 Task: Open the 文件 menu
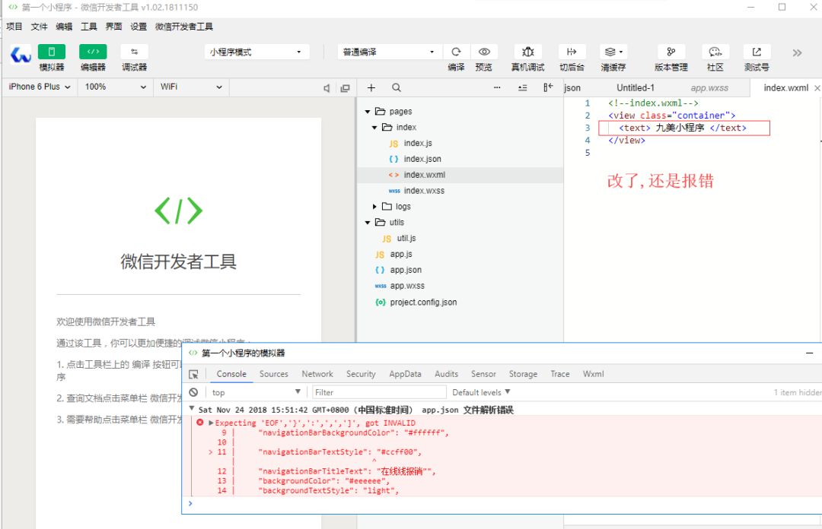click(40, 27)
